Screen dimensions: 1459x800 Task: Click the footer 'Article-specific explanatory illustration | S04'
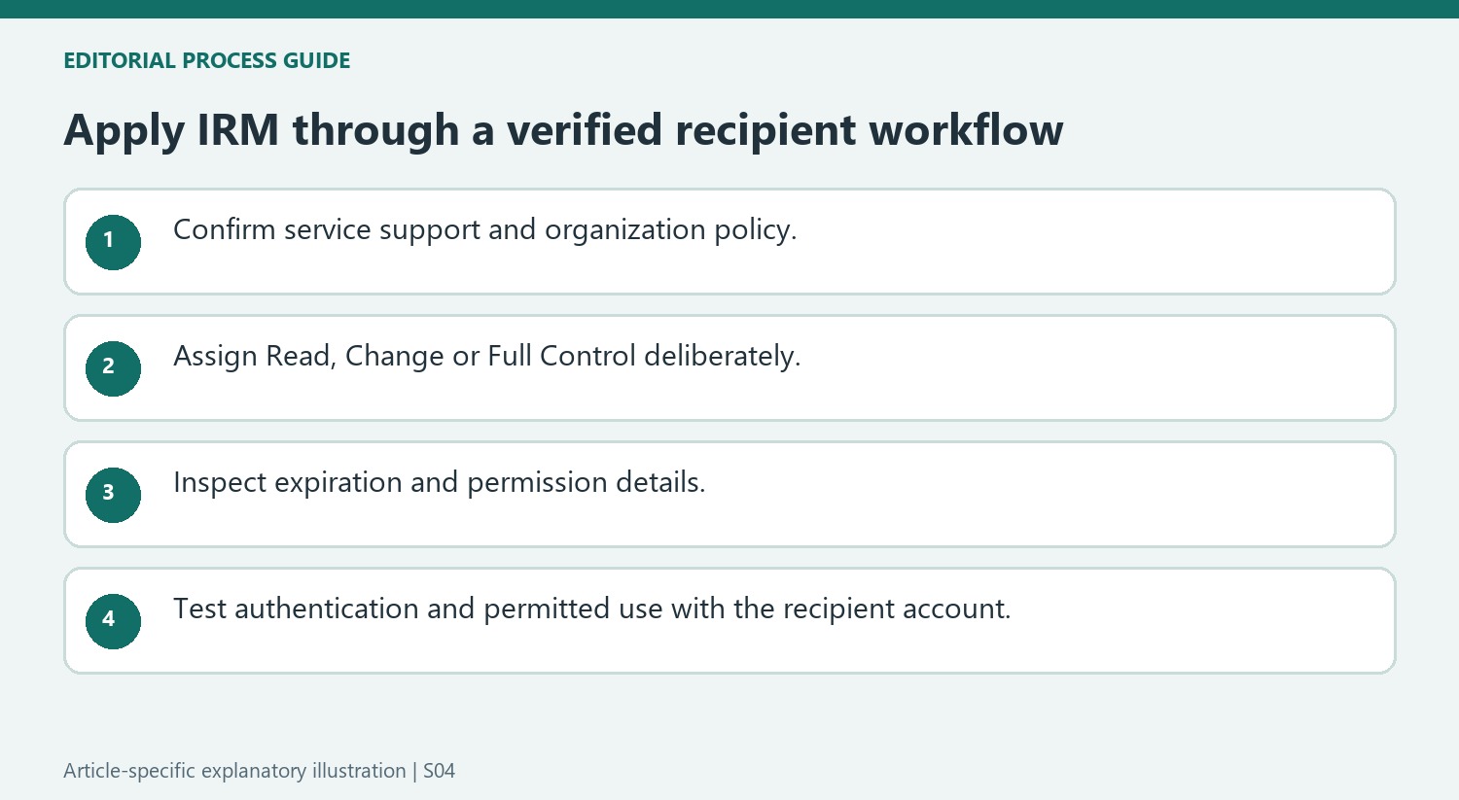(259, 771)
